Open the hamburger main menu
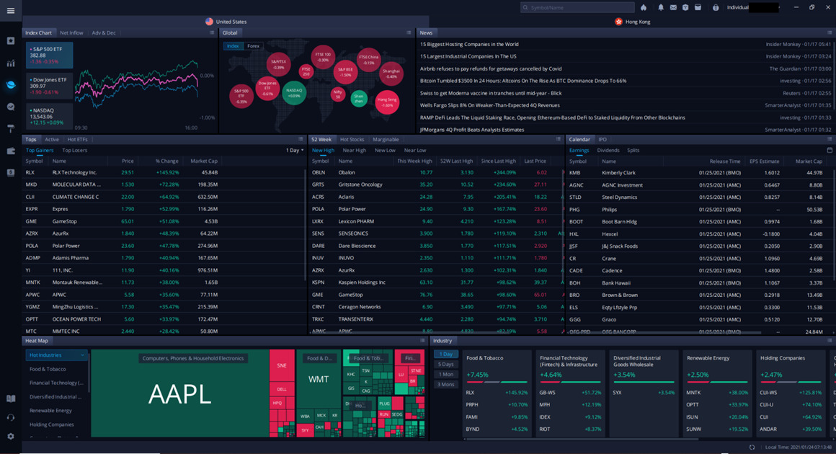 [x=10, y=11]
